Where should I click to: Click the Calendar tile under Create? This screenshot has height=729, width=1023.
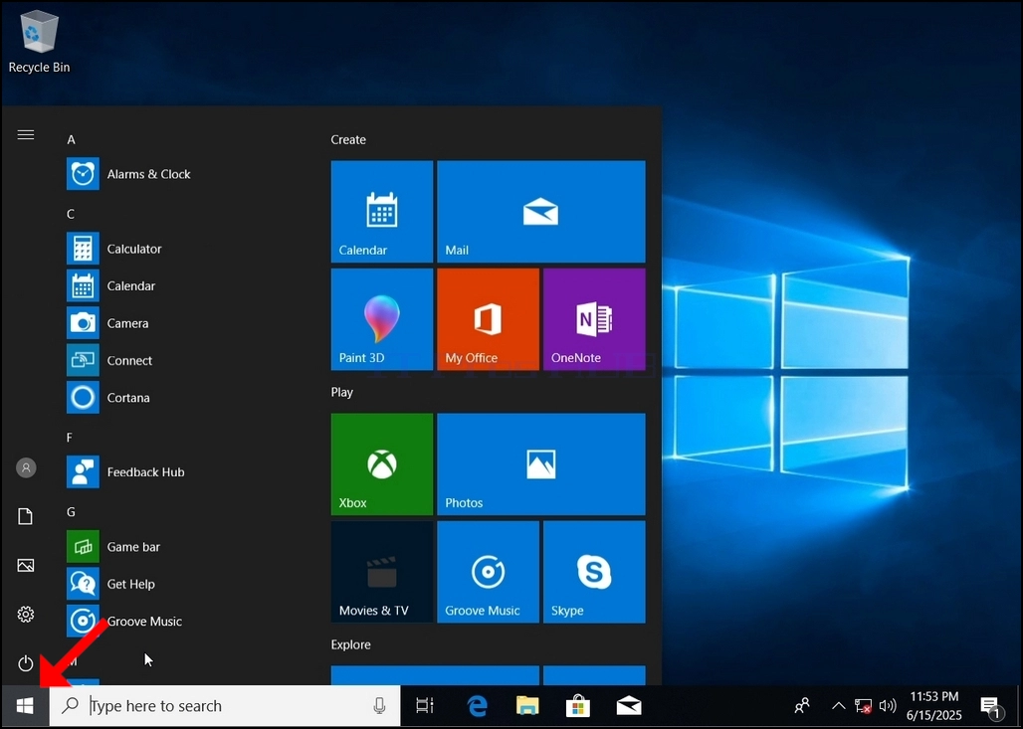coord(382,211)
